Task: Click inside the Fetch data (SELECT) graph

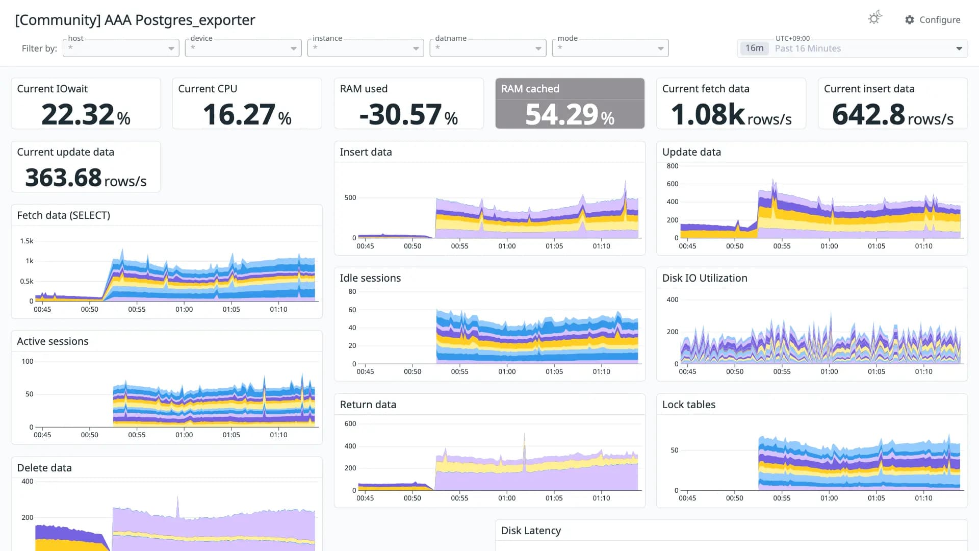Action: (x=176, y=270)
